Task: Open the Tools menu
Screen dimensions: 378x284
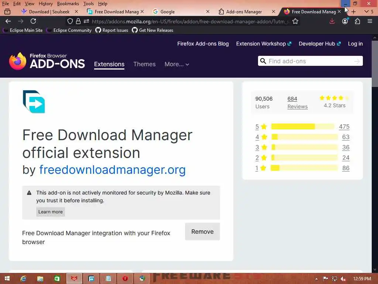Action: pyautogui.click(x=89, y=4)
